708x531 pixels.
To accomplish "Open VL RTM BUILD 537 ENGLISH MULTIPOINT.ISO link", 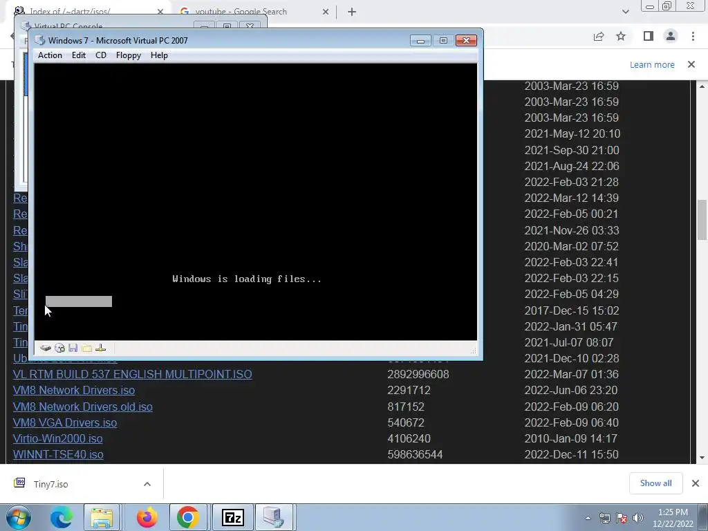I will pos(132,374).
